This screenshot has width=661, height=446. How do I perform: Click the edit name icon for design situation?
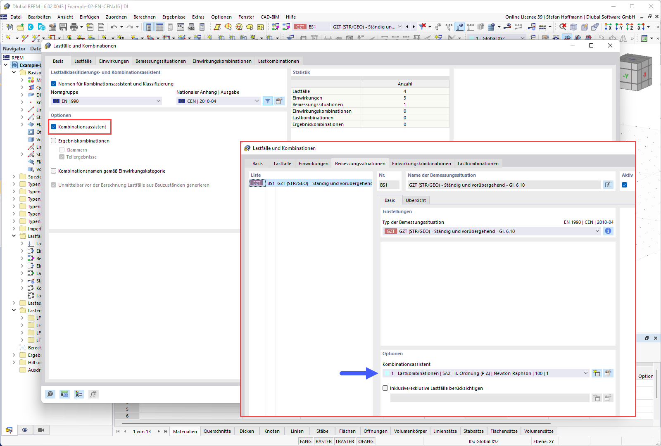[608, 185]
